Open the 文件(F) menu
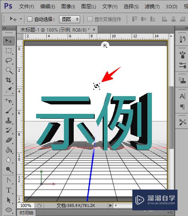This screenshot has height=216, width=188. click(27, 6)
